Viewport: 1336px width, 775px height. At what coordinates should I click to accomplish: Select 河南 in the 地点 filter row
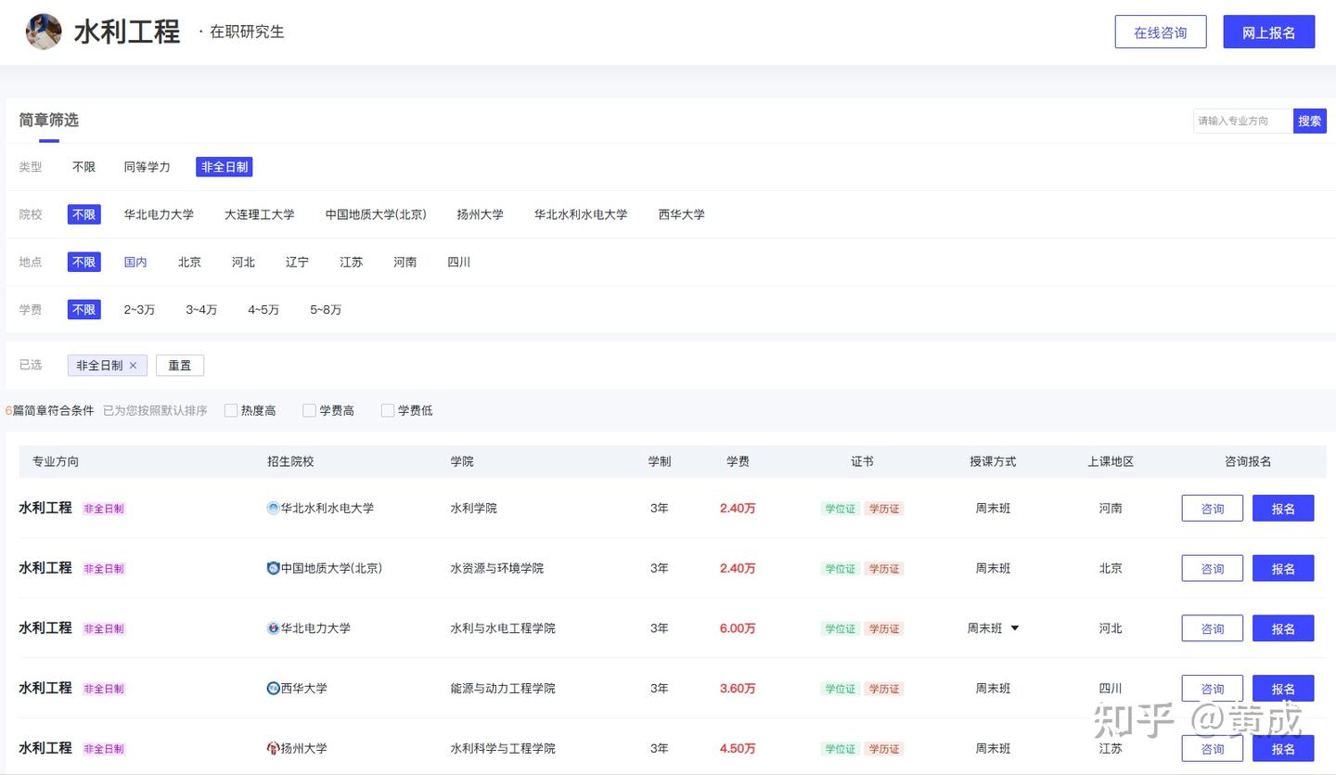click(405, 262)
